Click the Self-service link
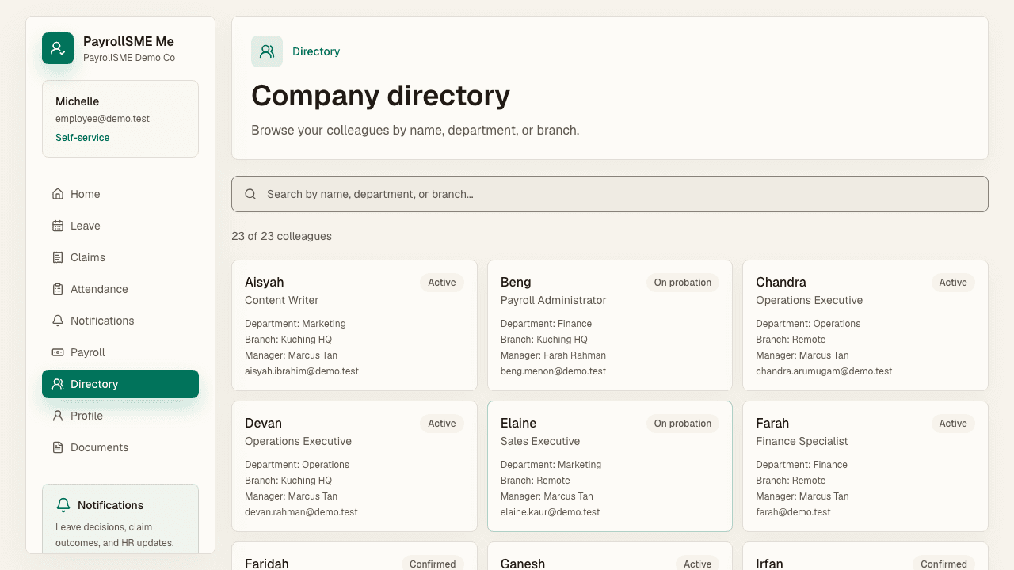This screenshot has height=570, width=1014. (x=82, y=138)
